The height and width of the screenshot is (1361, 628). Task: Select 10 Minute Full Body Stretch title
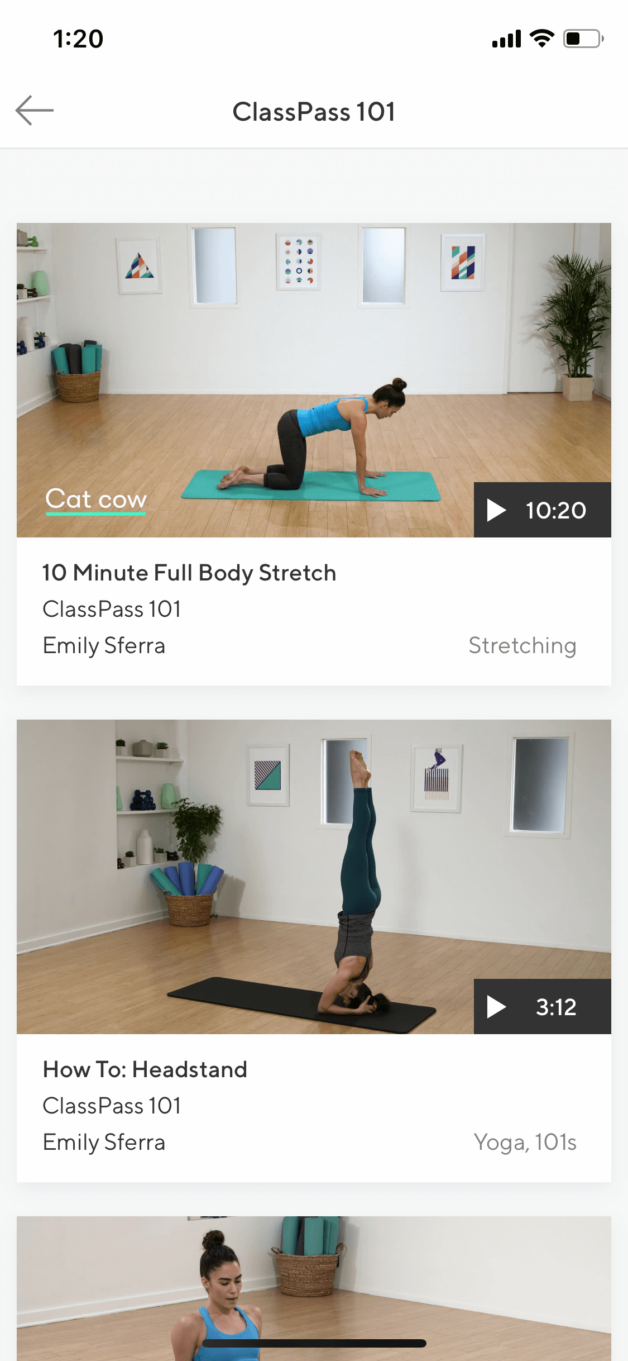[189, 573]
